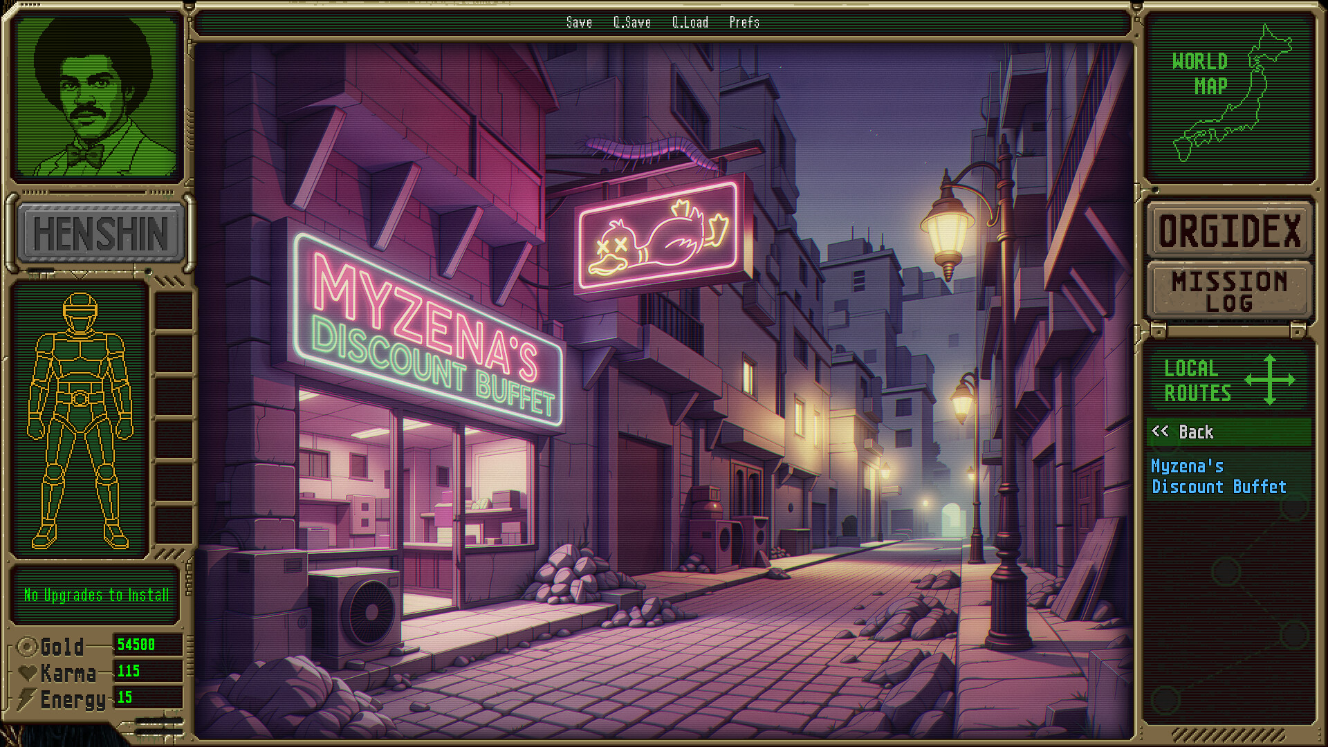Screen dimensions: 1328x747
Task: Click Q.Load in top menu
Action: click(x=690, y=23)
